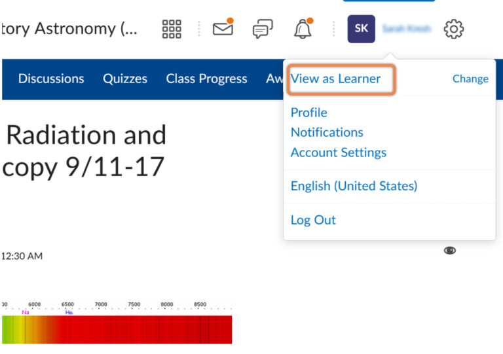The width and height of the screenshot is (503, 354).
Task: Open Account Settings
Action: tap(339, 152)
